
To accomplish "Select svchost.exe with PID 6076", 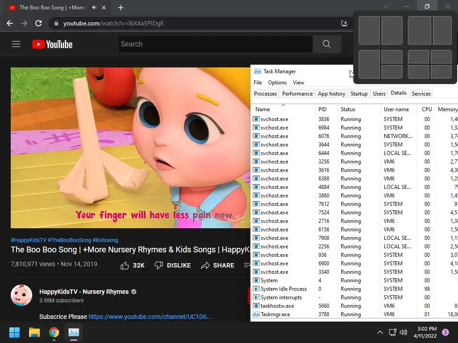I will point(354,136).
